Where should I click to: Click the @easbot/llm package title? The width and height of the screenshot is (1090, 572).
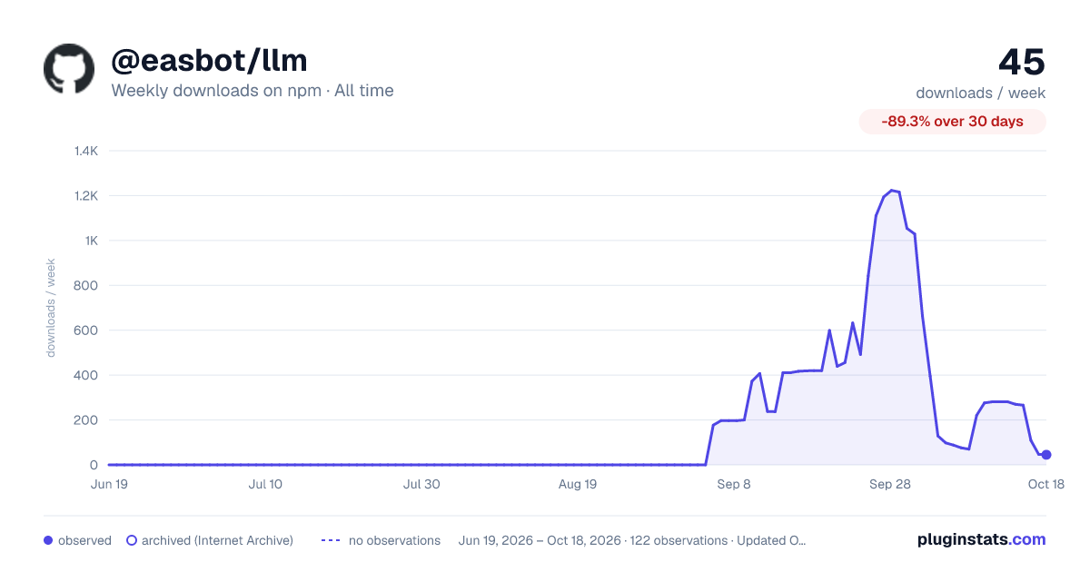tap(209, 60)
